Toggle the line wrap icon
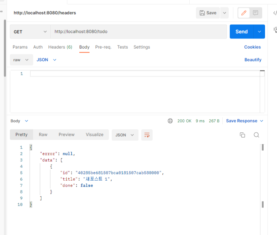This screenshot has width=277, height=235. coord(147,135)
